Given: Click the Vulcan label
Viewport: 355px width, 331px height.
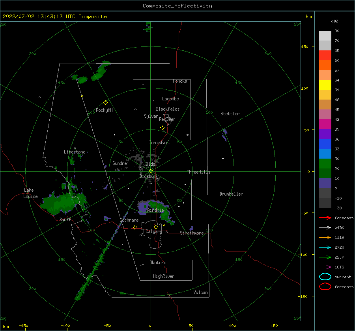Looking at the screenshot, I should [201, 292].
